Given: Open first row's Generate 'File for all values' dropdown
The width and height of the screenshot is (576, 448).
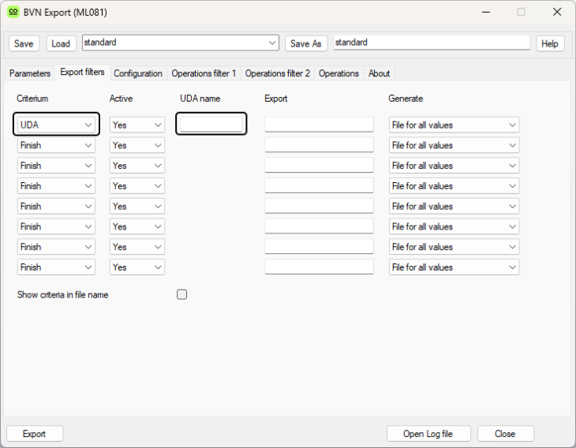Looking at the screenshot, I should click(454, 125).
